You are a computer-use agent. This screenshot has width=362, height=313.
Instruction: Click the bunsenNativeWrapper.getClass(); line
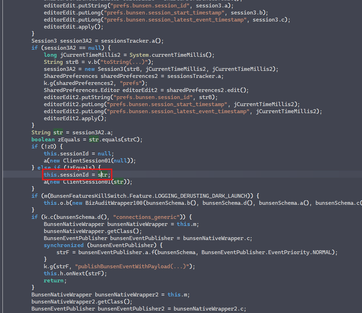point(93,231)
